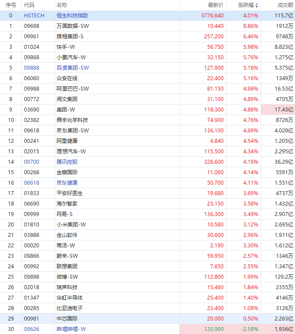The height and width of the screenshot is (334, 295).
Task: Select 平安好医生 row name
Action: (x=70, y=193)
